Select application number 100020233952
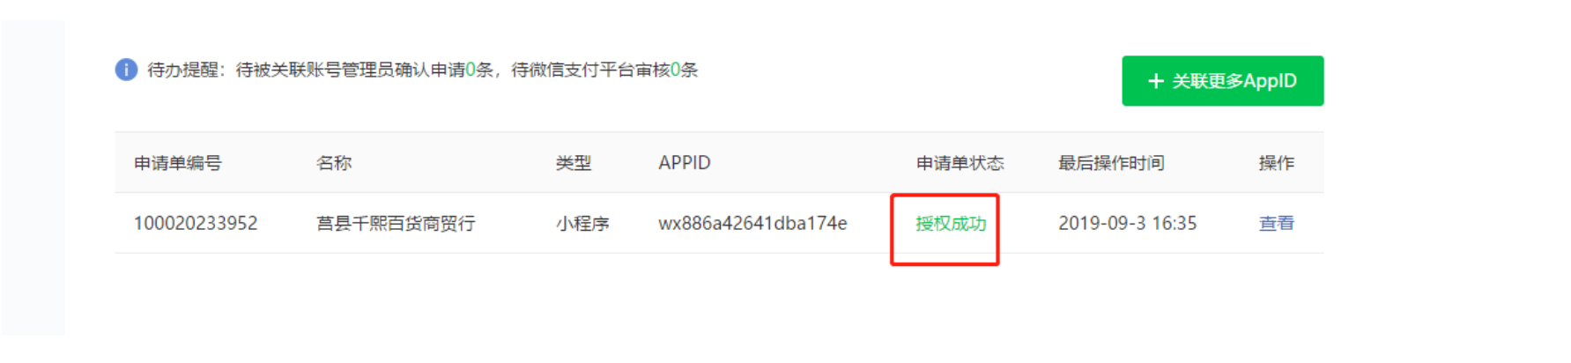Image resolution: width=1571 pixels, height=363 pixels. click(196, 224)
